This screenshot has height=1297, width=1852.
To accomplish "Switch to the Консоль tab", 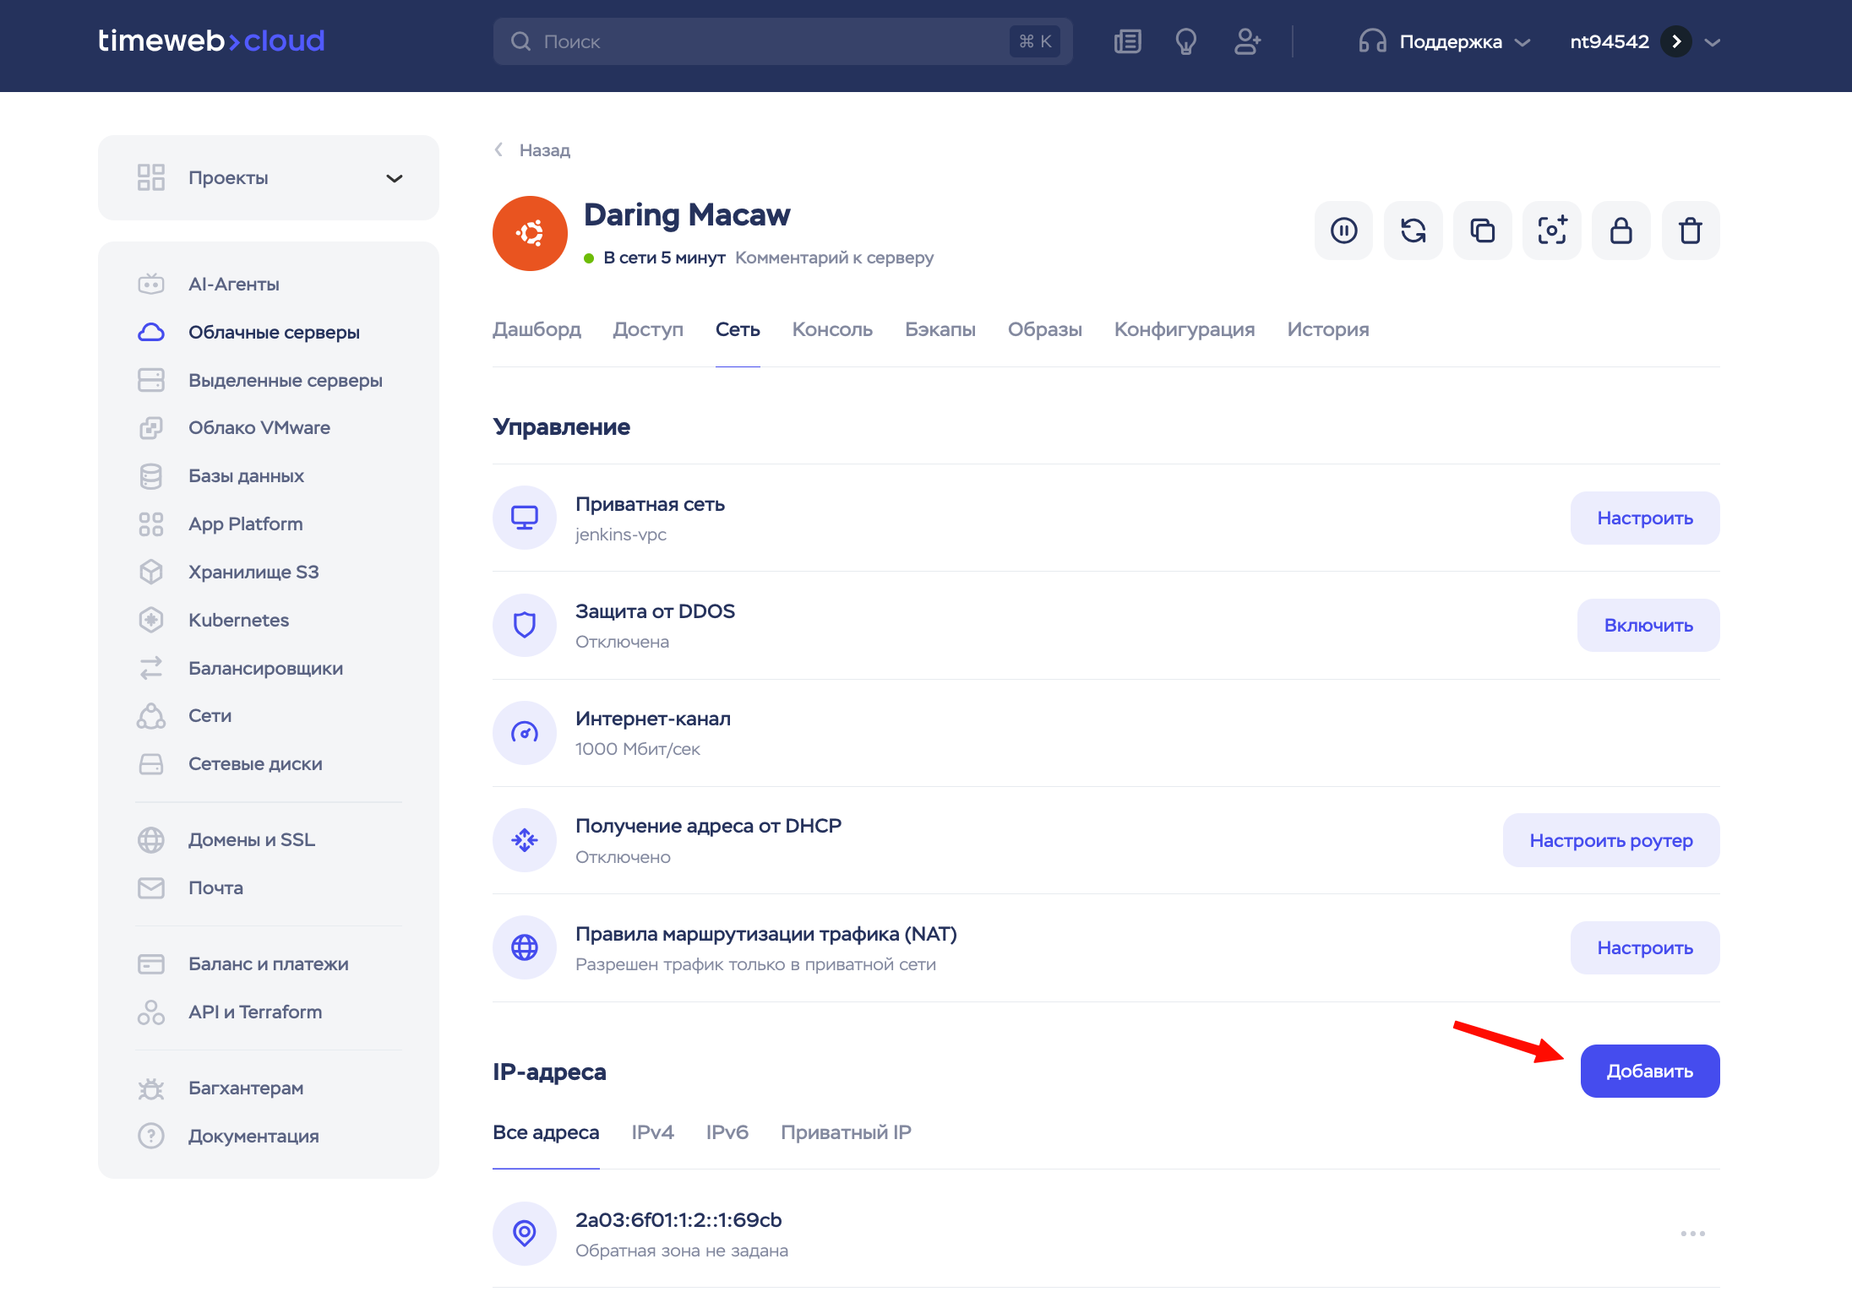I will tap(831, 329).
